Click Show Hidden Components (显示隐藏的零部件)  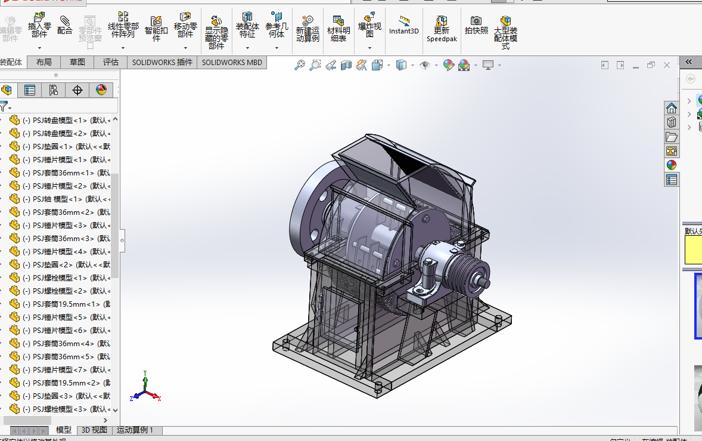pos(216,32)
